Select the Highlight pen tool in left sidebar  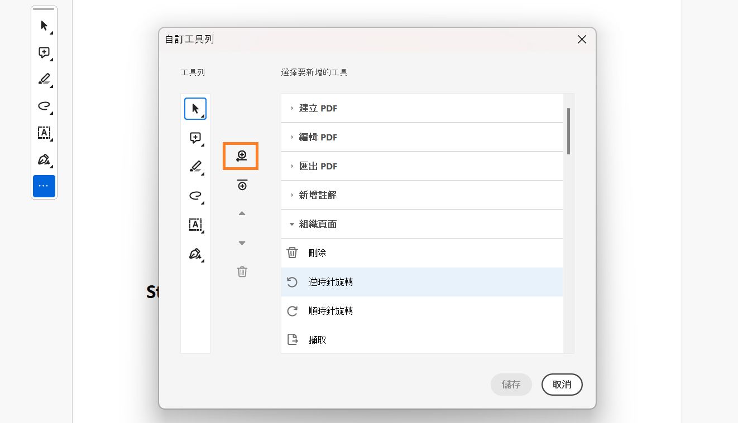point(44,79)
